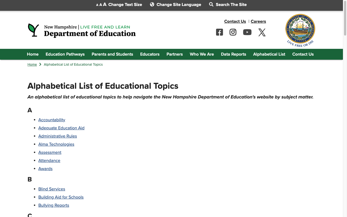Image resolution: width=347 pixels, height=217 pixels.
Task: Open the Assessment link
Action: pos(50,152)
